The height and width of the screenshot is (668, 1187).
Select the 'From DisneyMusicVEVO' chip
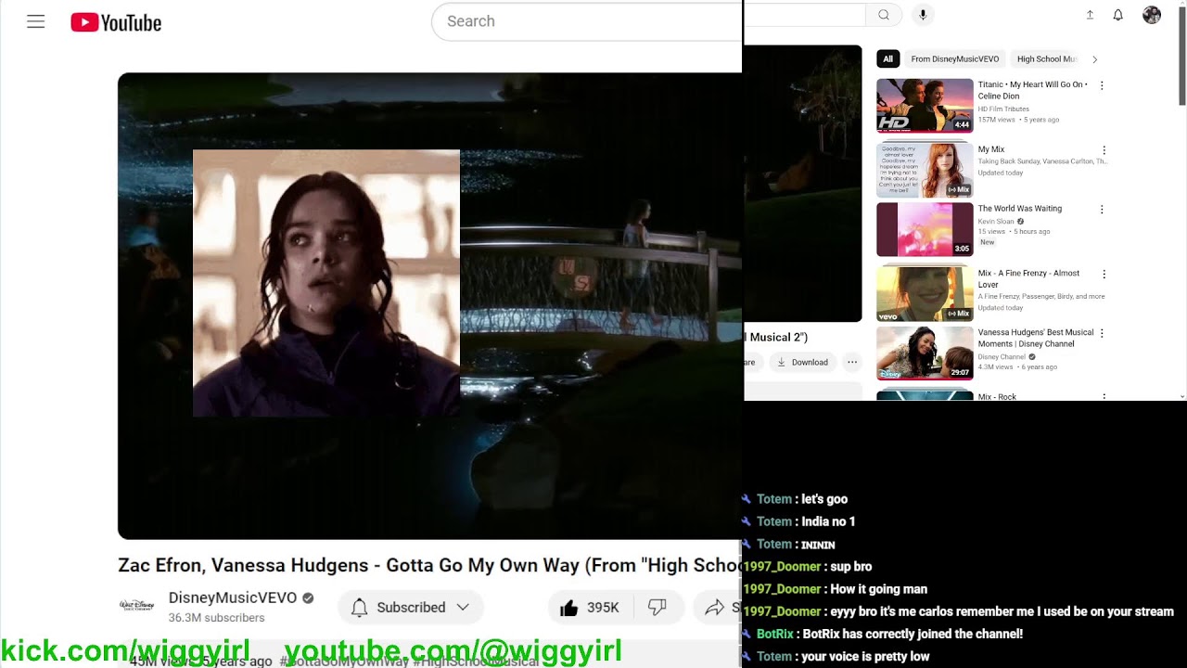tap(954, 59)
